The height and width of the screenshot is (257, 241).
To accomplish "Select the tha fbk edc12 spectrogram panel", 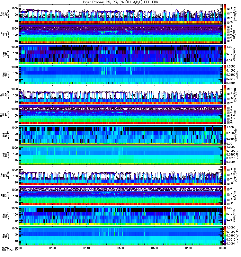I will (121, 54).
